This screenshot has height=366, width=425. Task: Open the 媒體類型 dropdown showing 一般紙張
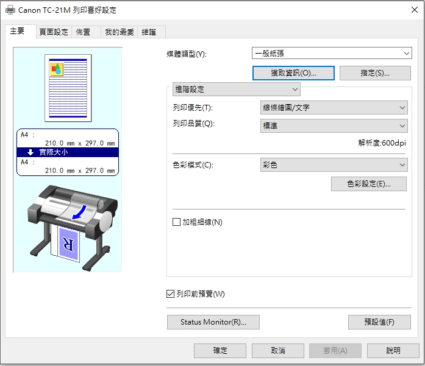[x=332, y=53]
